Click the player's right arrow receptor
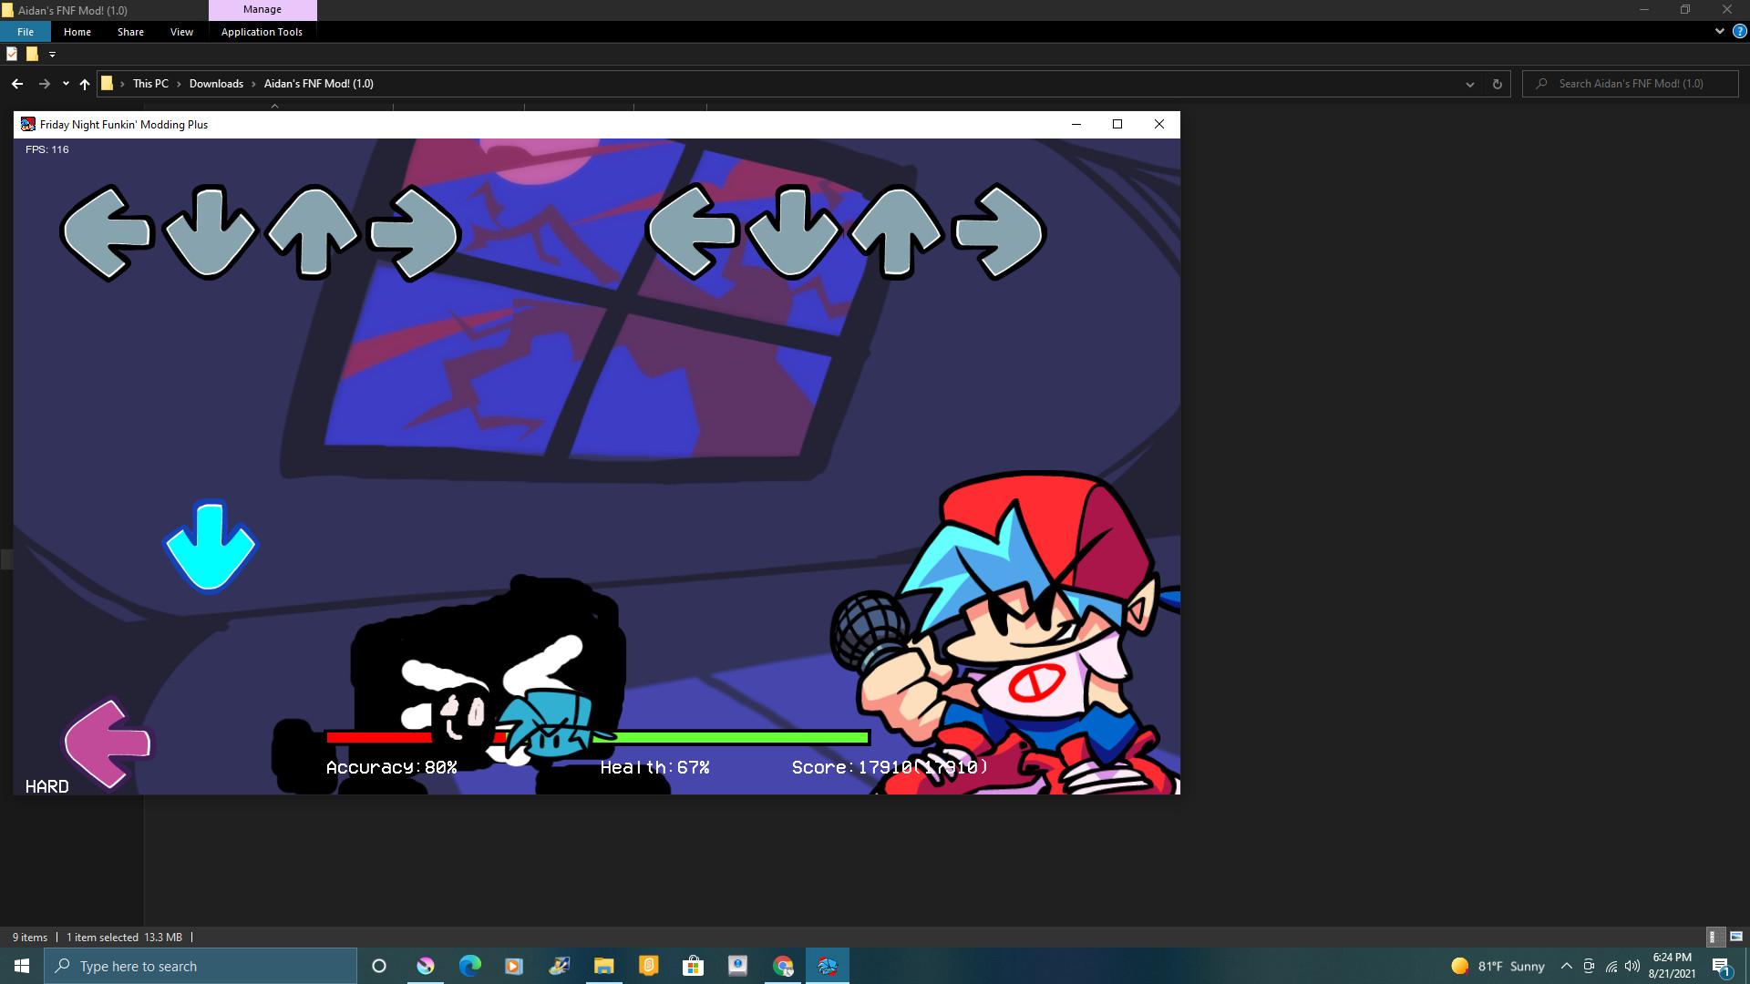The height and width of the screenshot is (984, 1750). click(x=998, y=231)
